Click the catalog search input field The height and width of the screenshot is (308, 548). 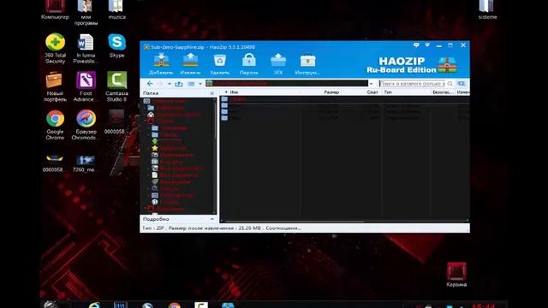pyautogui.click(x=412, y=84)
